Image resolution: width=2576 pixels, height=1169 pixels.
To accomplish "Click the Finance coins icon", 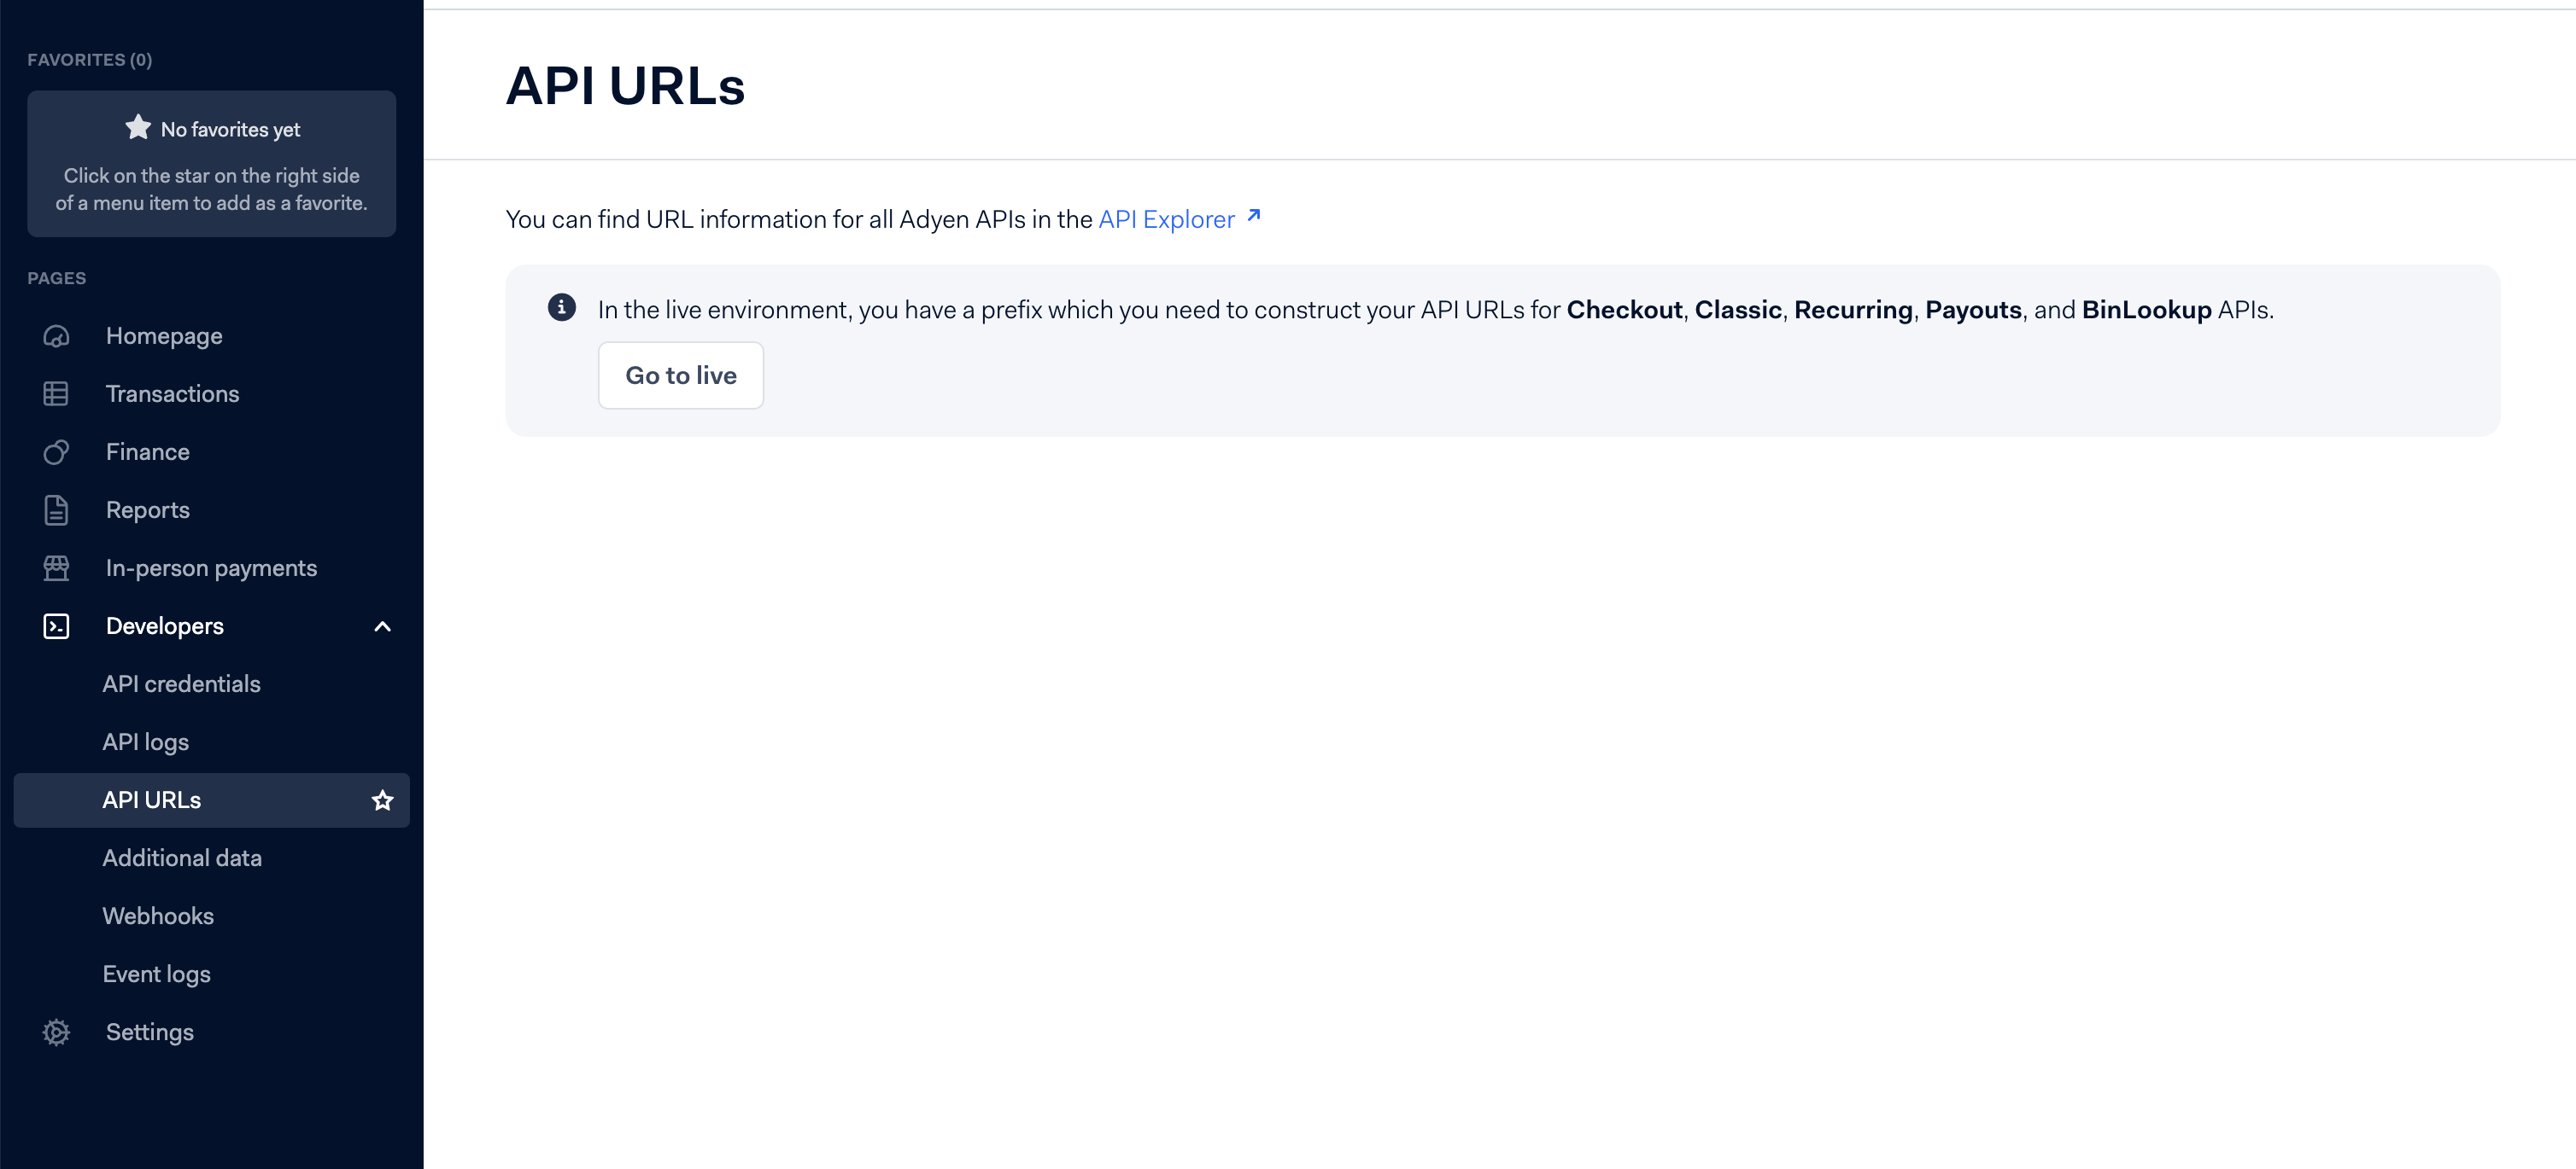I will 56,452.
